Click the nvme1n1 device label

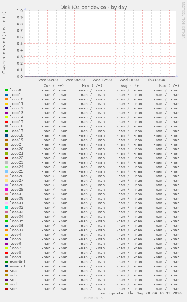pos(18,266)
